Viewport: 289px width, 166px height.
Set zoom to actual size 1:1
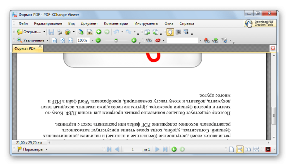[x=54, y=40]
